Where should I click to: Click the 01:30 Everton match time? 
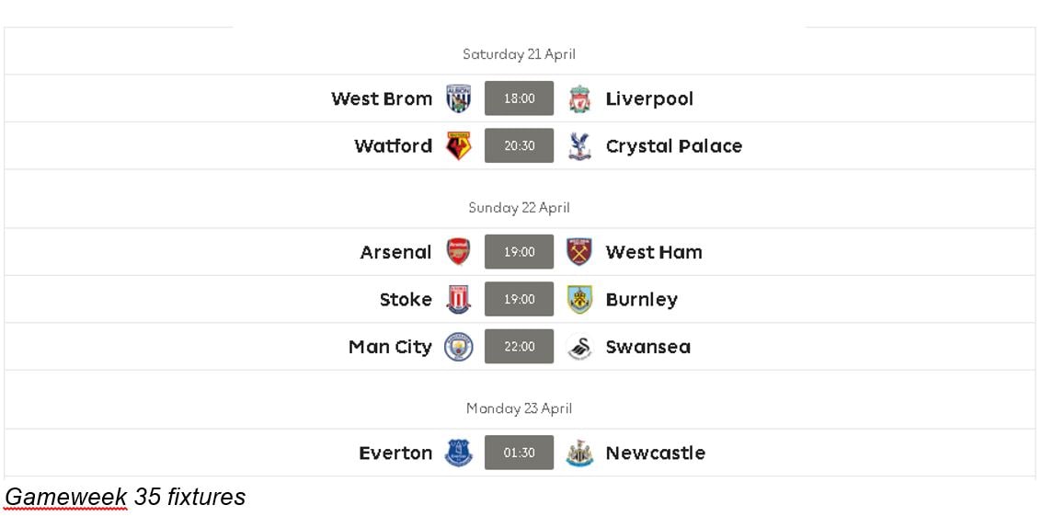coord(519,453)
